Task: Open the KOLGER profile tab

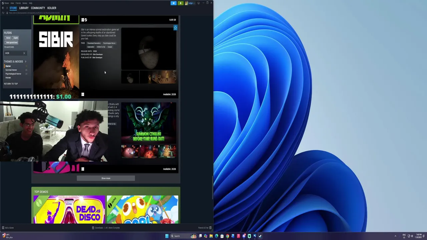Action: [52, 8]
